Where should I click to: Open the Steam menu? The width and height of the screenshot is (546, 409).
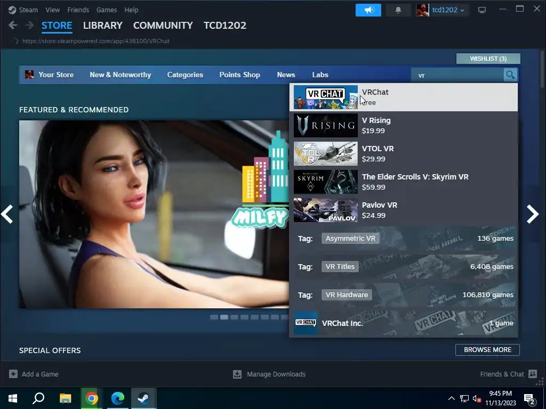[x=28, y=10]
